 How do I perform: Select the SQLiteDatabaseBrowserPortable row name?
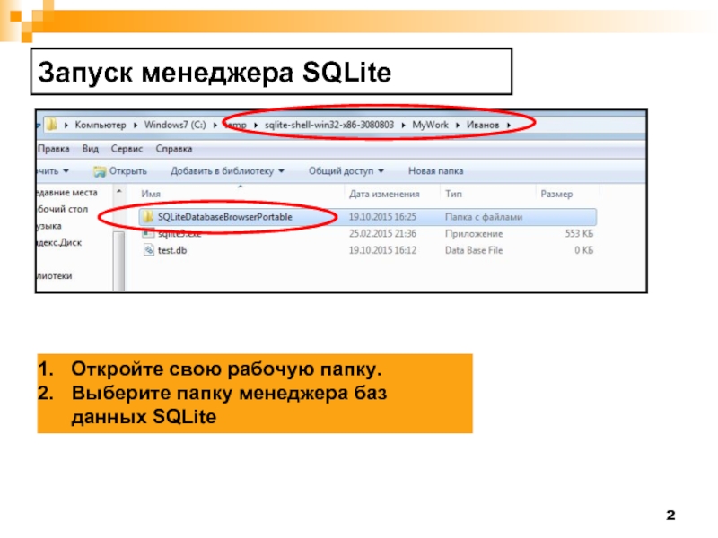pos(225,217)
